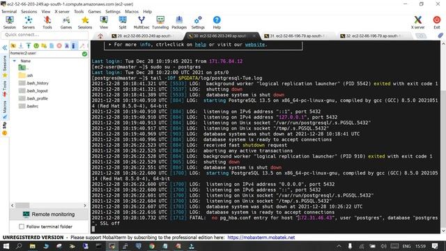Click the file list horizontal scrollbar thumb
The image size is (446, 251).
(x=22, y=205)
